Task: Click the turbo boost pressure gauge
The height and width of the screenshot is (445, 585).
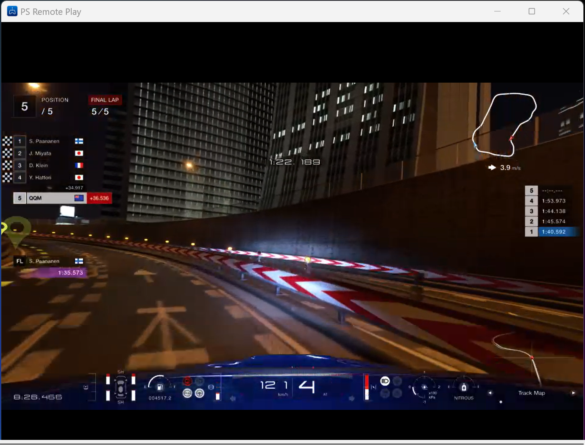Action: point(425,387)
